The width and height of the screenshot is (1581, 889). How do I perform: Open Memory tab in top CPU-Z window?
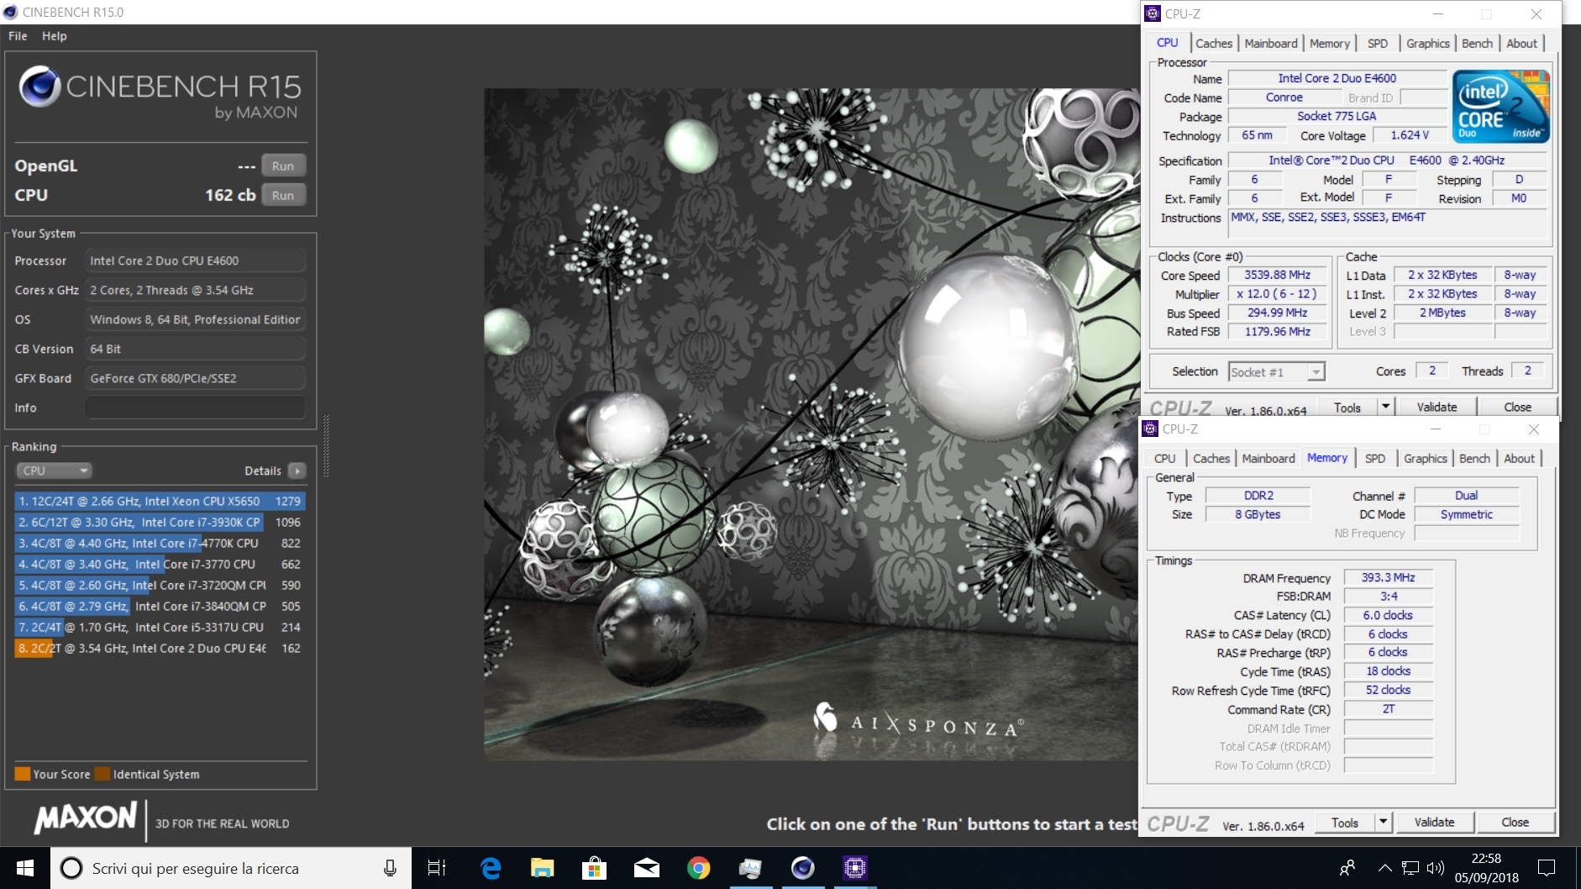click(x=1329, y=44)
